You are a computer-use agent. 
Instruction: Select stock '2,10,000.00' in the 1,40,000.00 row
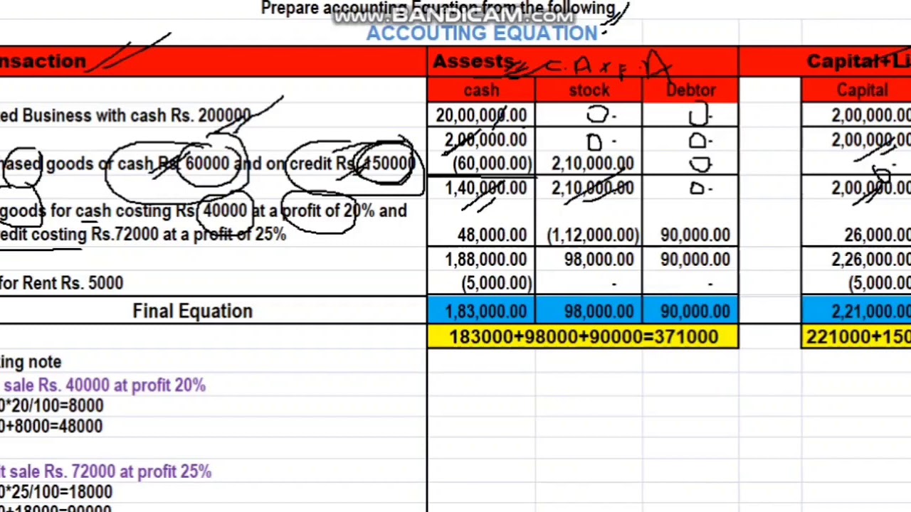coord(589,188)
